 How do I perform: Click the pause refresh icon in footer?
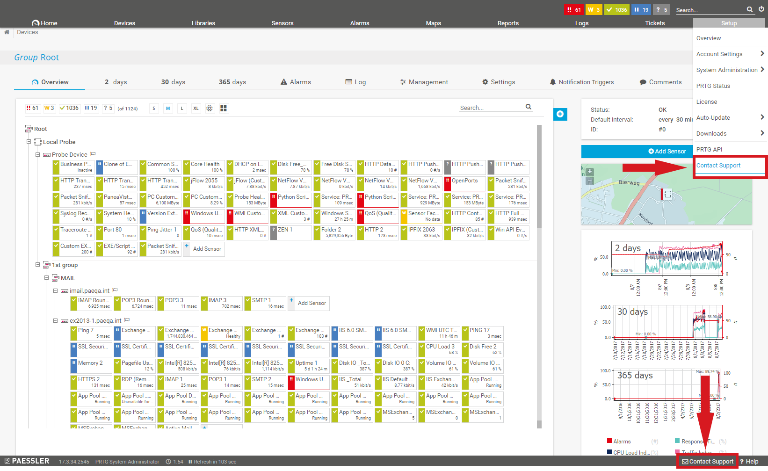tap(190, 462)
